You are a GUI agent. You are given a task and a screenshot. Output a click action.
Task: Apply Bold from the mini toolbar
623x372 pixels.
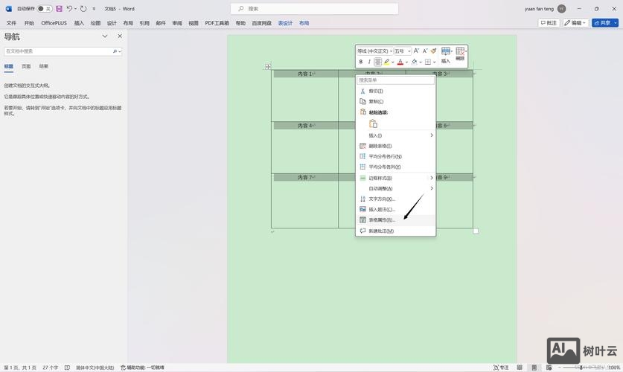pos(361,62)
